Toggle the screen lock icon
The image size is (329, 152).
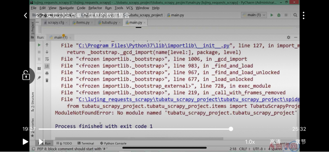point(26,76)
